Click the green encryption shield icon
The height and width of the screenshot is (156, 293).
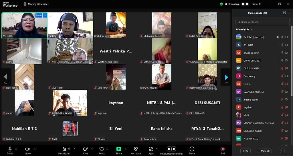coord(221,4)
